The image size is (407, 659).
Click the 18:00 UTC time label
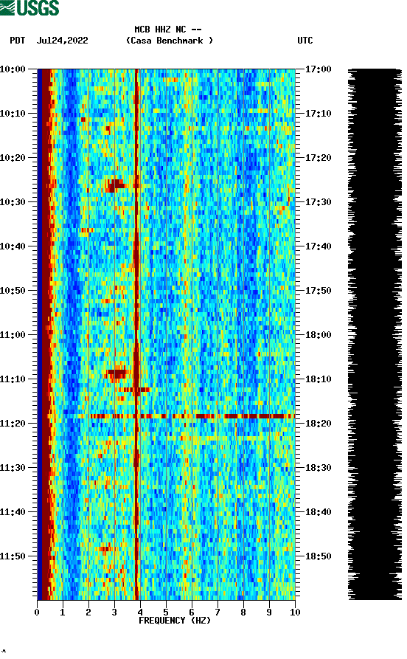(318, 334)
